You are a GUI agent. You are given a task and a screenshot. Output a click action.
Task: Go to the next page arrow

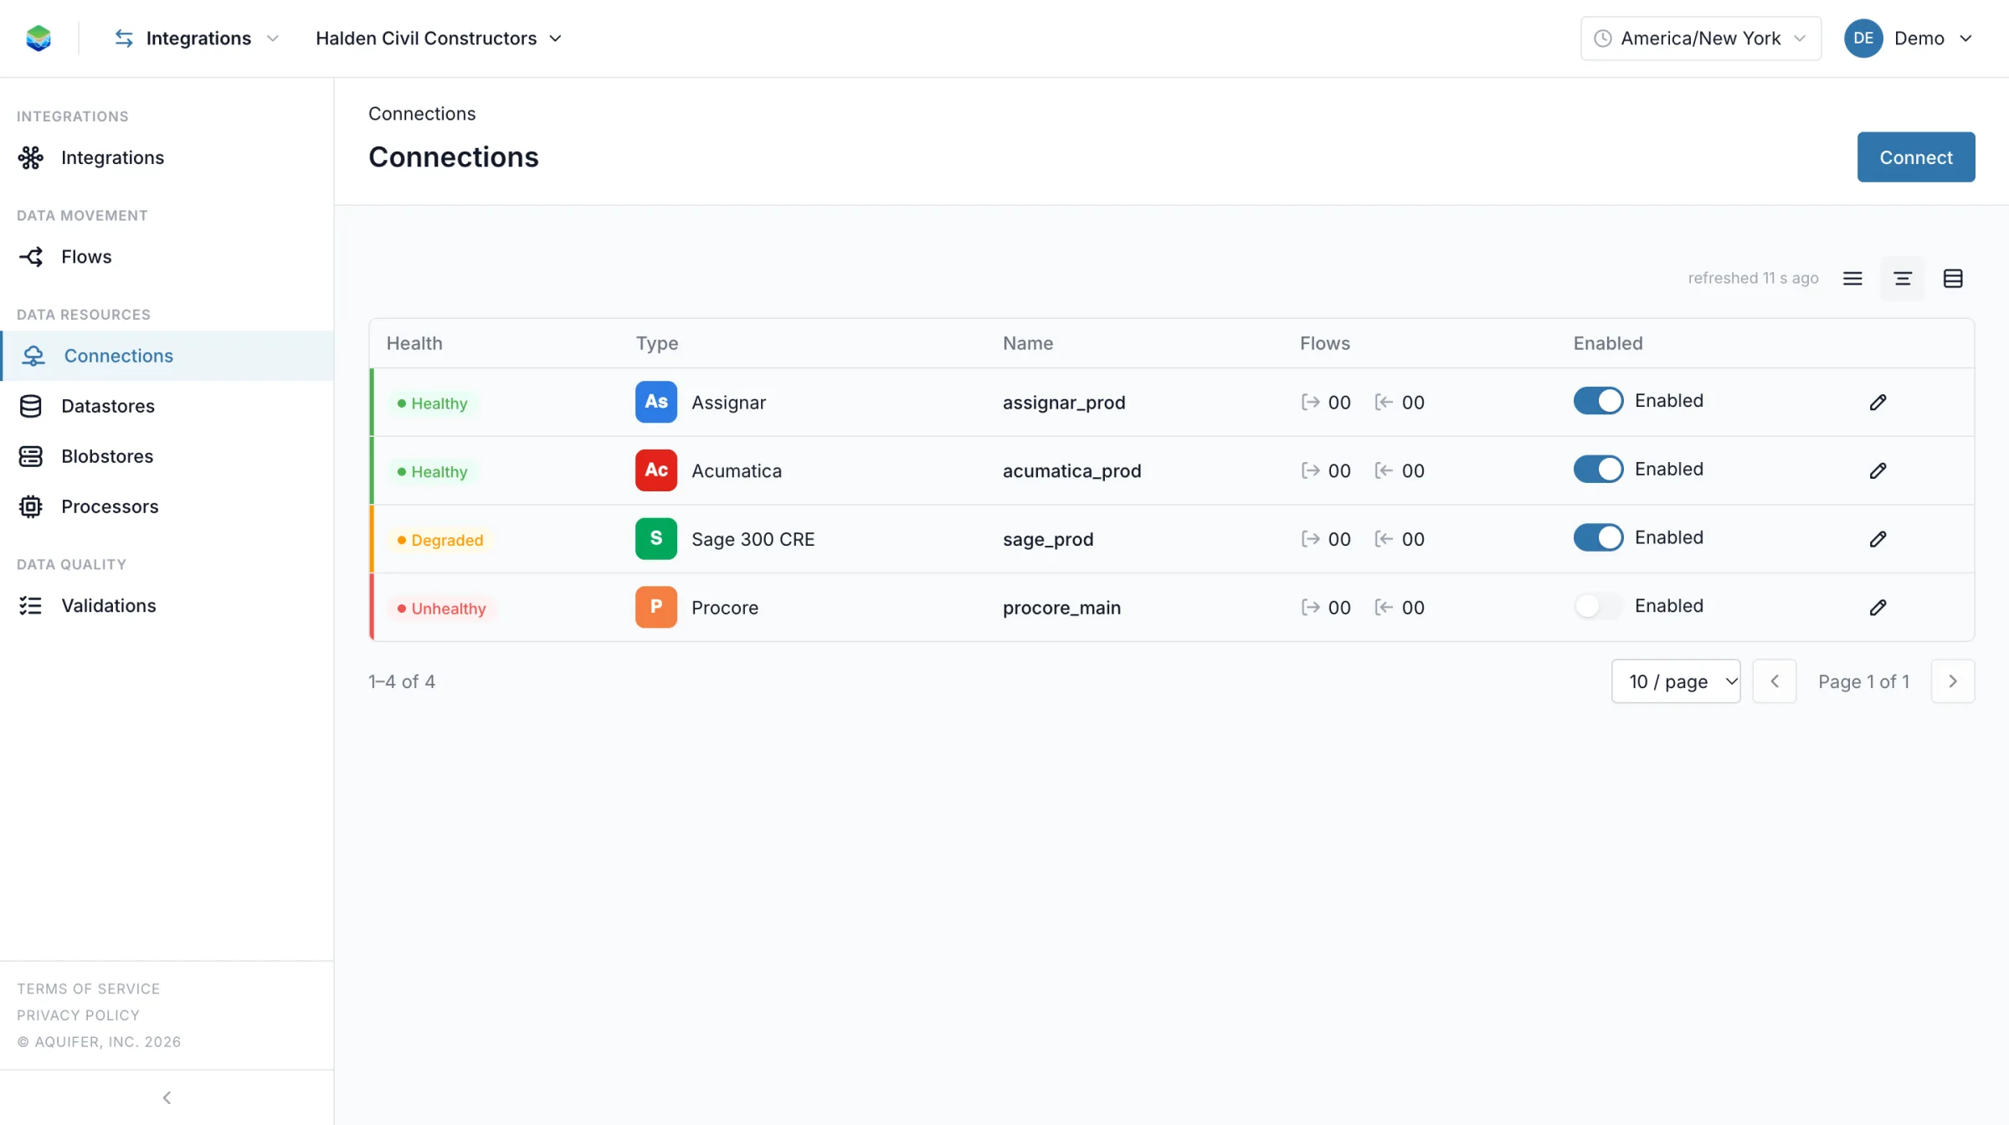click(1953, 681)
